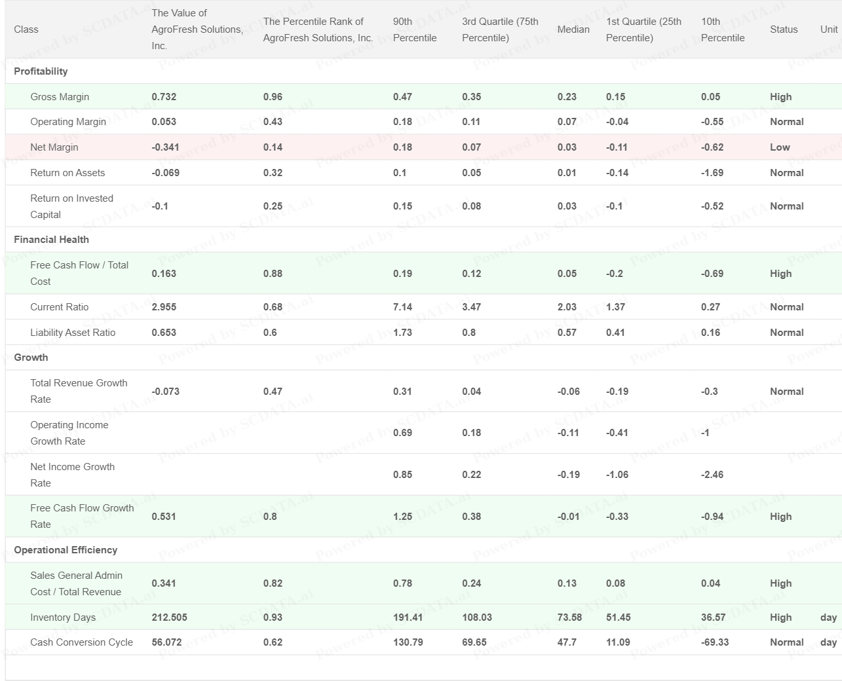Click the Total Revenue Growth Rate label
Viewport: 842px width, 681px height.
(x=79, y=391)
